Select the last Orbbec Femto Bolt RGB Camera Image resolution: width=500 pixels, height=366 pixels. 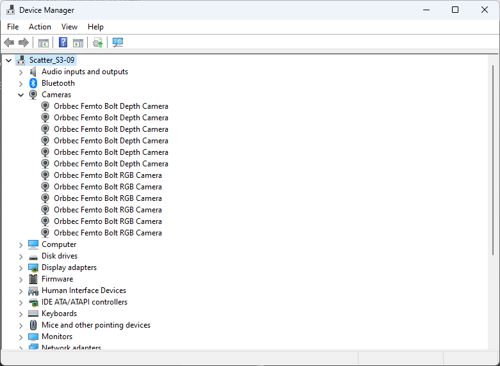click(108, 233)
